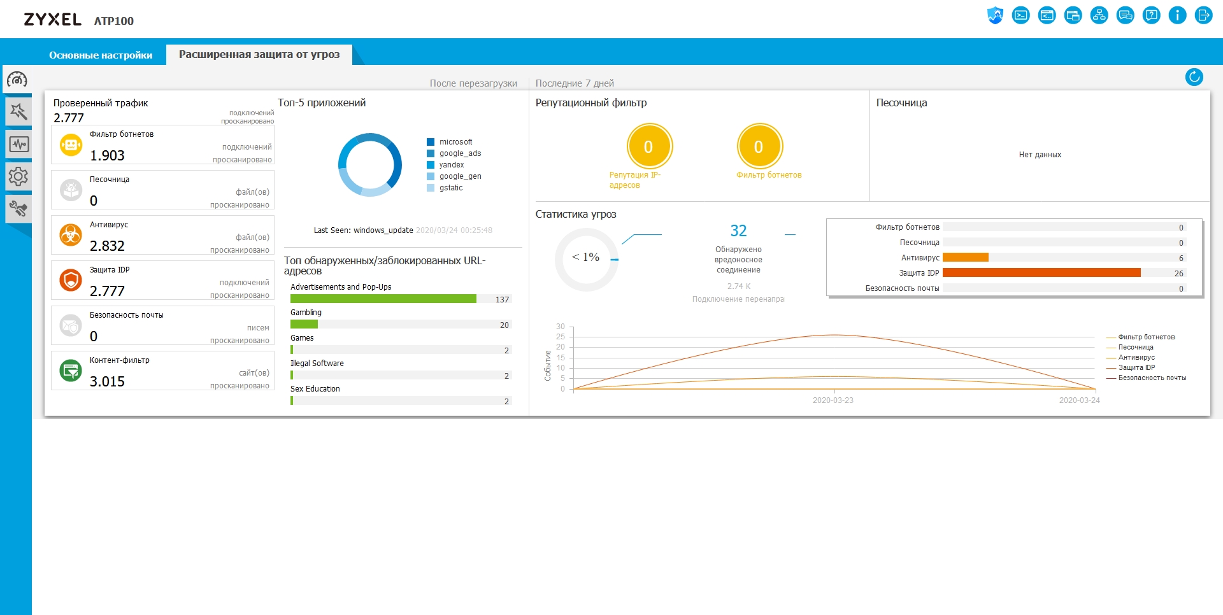Switch to the Основные настройки tab
1223x615 pixels.
click(x=101, y=55)
